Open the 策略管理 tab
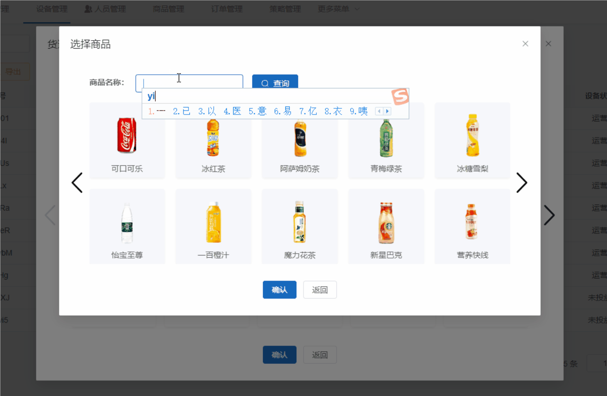Screen dimensions: 607x396 point(285,9)
